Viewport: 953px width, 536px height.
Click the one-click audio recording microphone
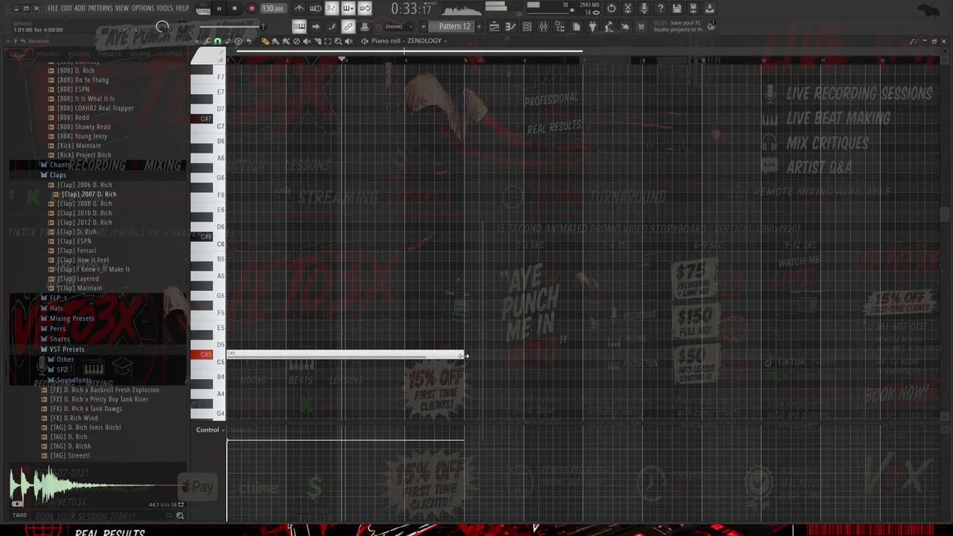[x=644, y=9]
